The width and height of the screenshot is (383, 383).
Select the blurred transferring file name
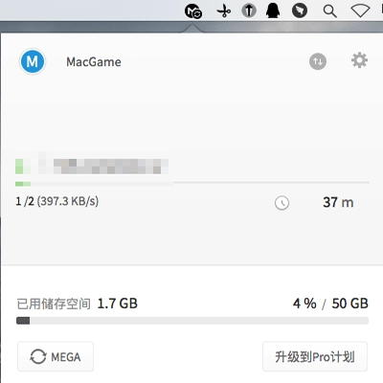(92, 167)
